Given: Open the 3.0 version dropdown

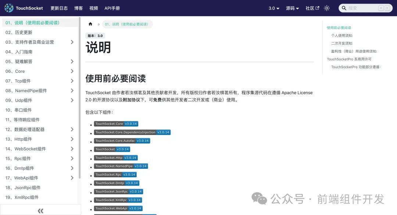Looking at the screenshot, I should click(274, 8).
